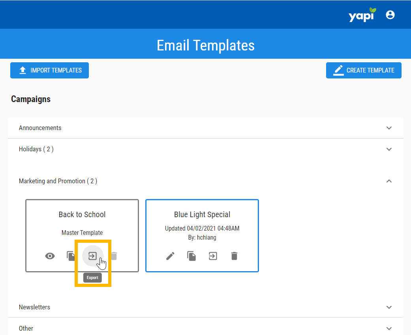411x335 pixels.
Task: Click the Back to School card title
Action: coord(82,215)
